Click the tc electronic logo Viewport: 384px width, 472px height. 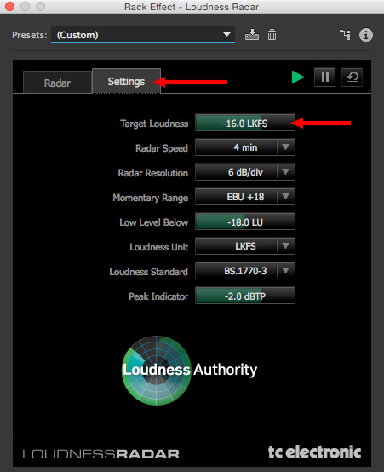coord(314,452)
